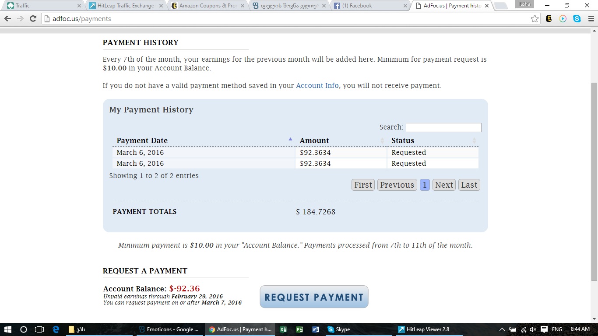Select the AdFoc.us Payment history tab
598x336 pixels.
452,6
